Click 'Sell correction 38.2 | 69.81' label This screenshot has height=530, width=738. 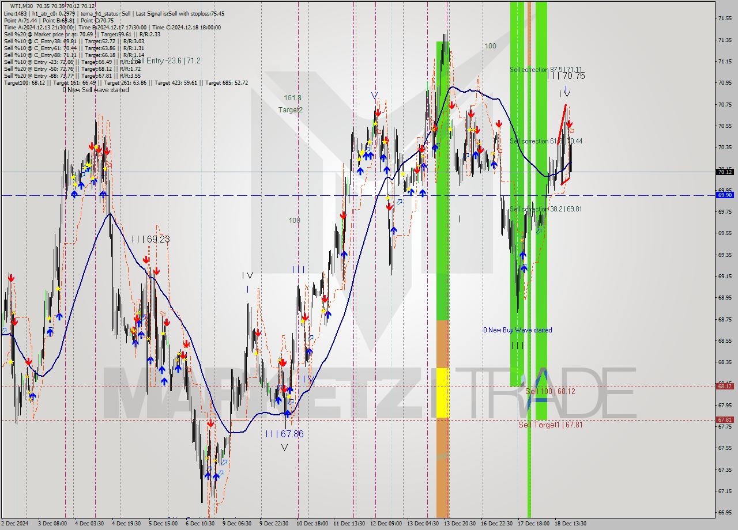click(545, 209)
